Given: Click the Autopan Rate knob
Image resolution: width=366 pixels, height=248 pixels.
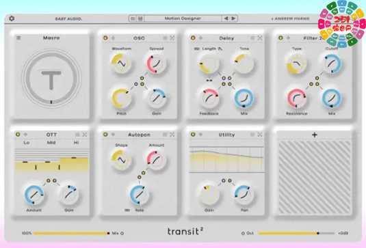Looking at the screenshot, I should point(139,195).
